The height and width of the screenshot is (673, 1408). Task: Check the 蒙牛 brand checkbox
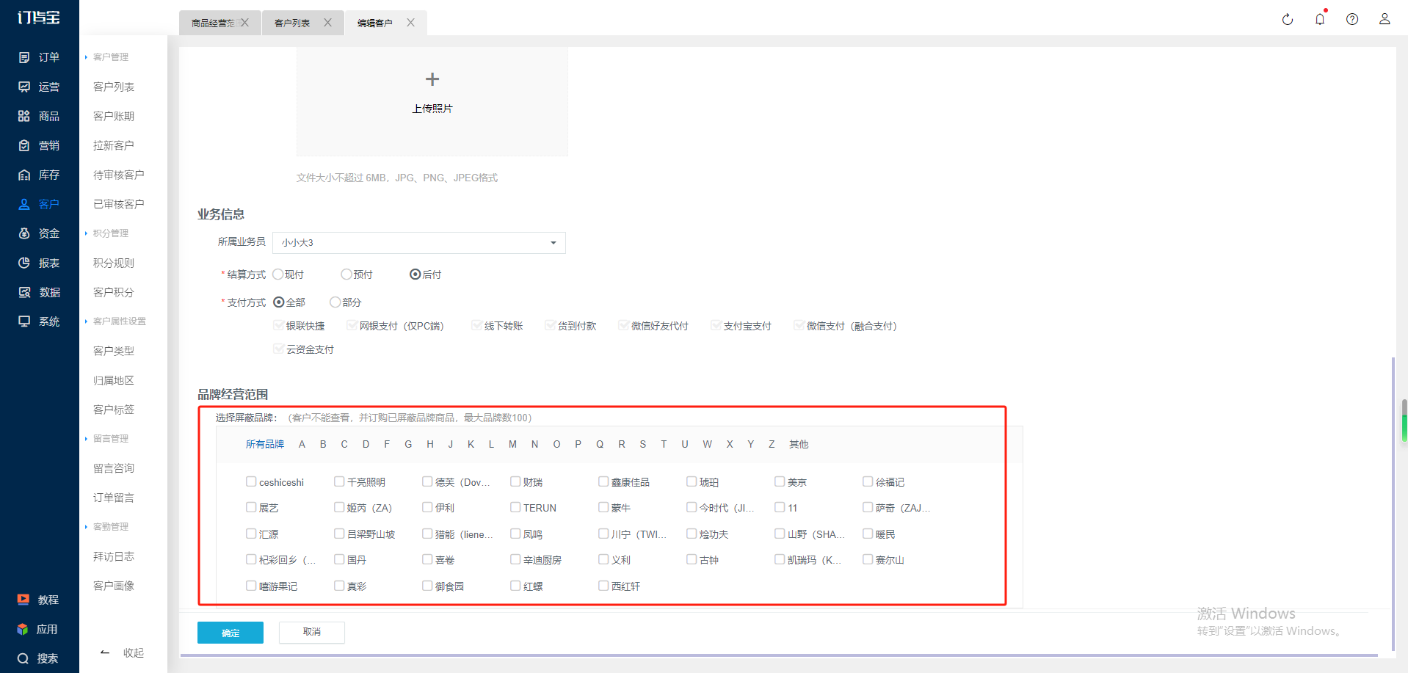[603, 507]
